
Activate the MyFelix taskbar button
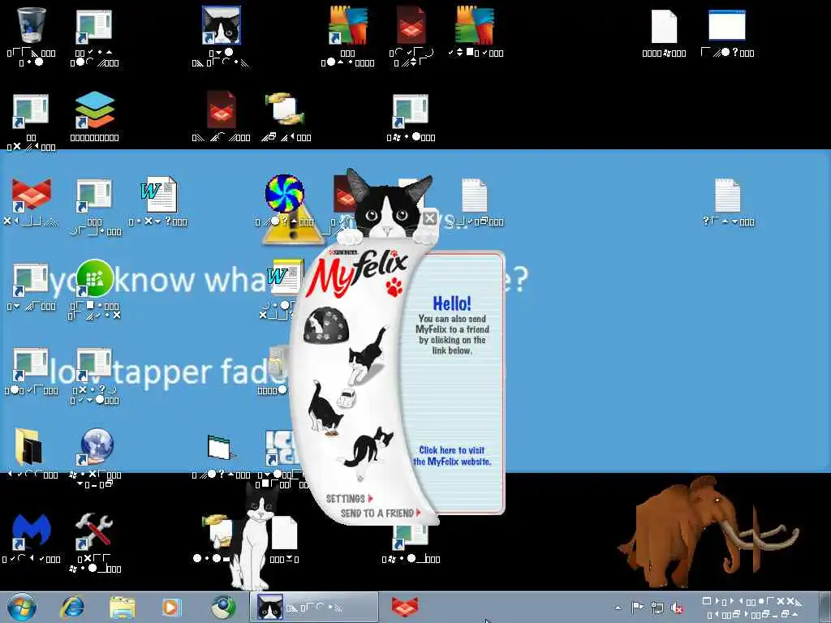pyautogui.click(x=314, y=607)
